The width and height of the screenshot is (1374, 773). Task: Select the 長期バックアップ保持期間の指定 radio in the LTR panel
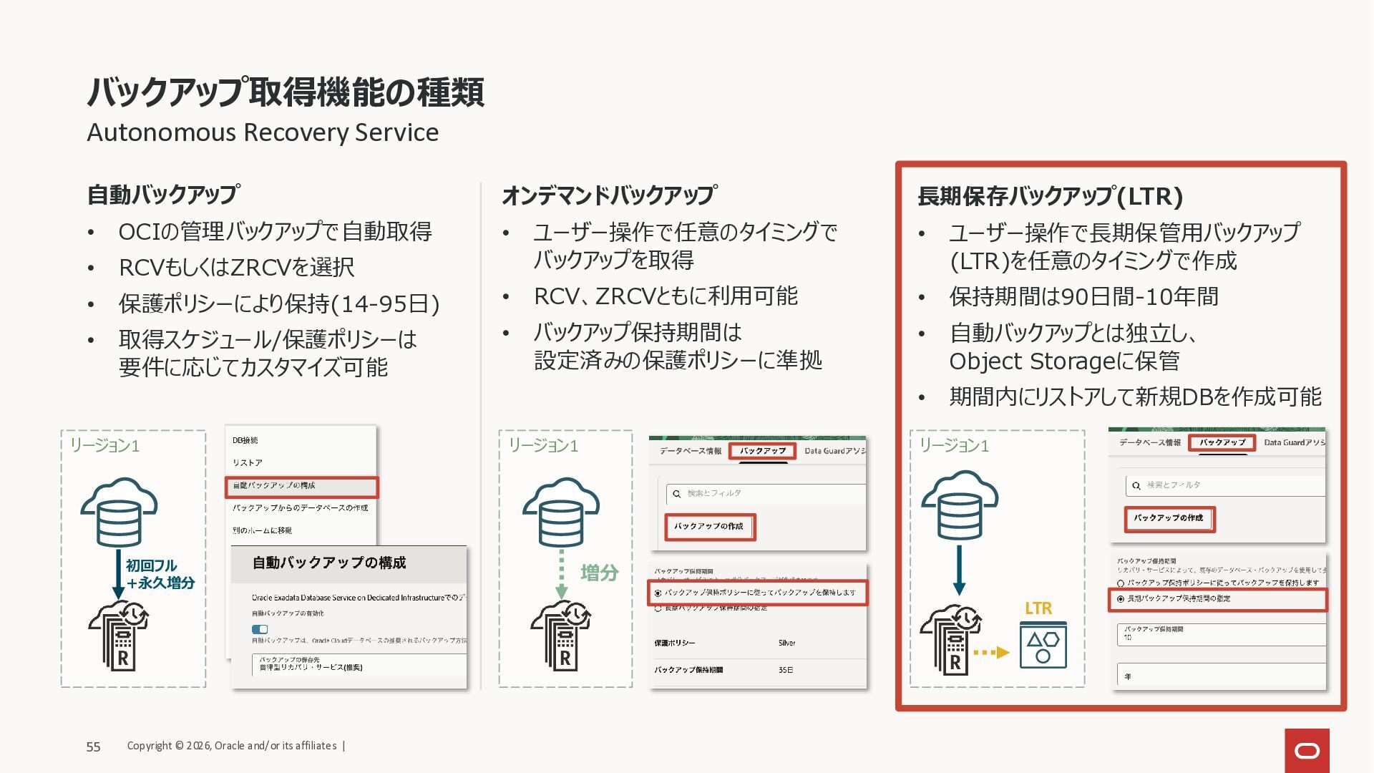click(1121, 599)
